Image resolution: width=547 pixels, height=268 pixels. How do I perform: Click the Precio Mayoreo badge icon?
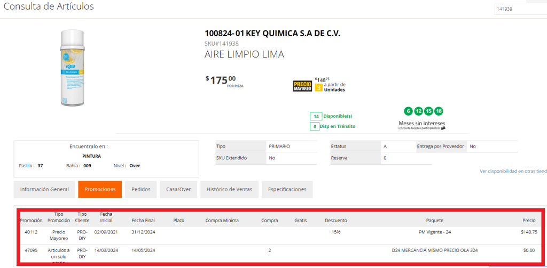coord(302,86)
